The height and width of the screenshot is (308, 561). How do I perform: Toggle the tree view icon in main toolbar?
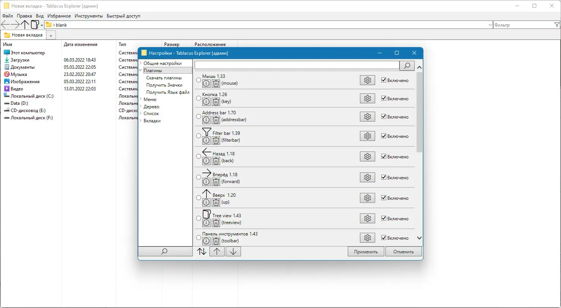(35, 25)
